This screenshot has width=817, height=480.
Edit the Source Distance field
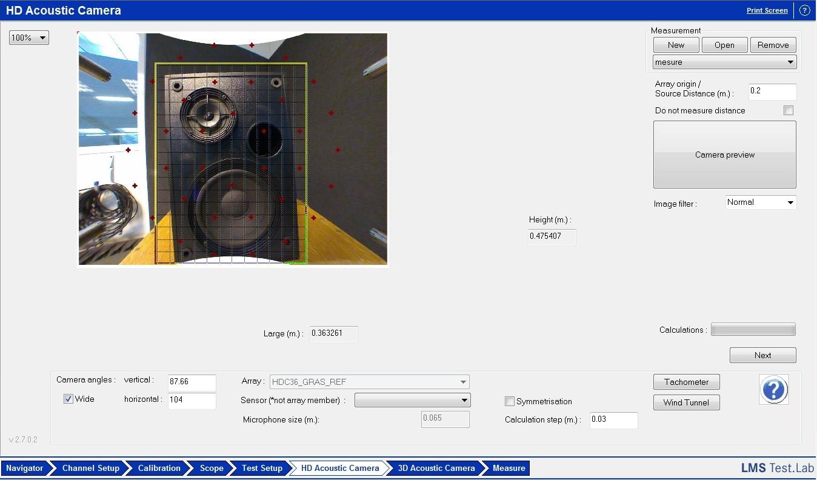[773, 92]
